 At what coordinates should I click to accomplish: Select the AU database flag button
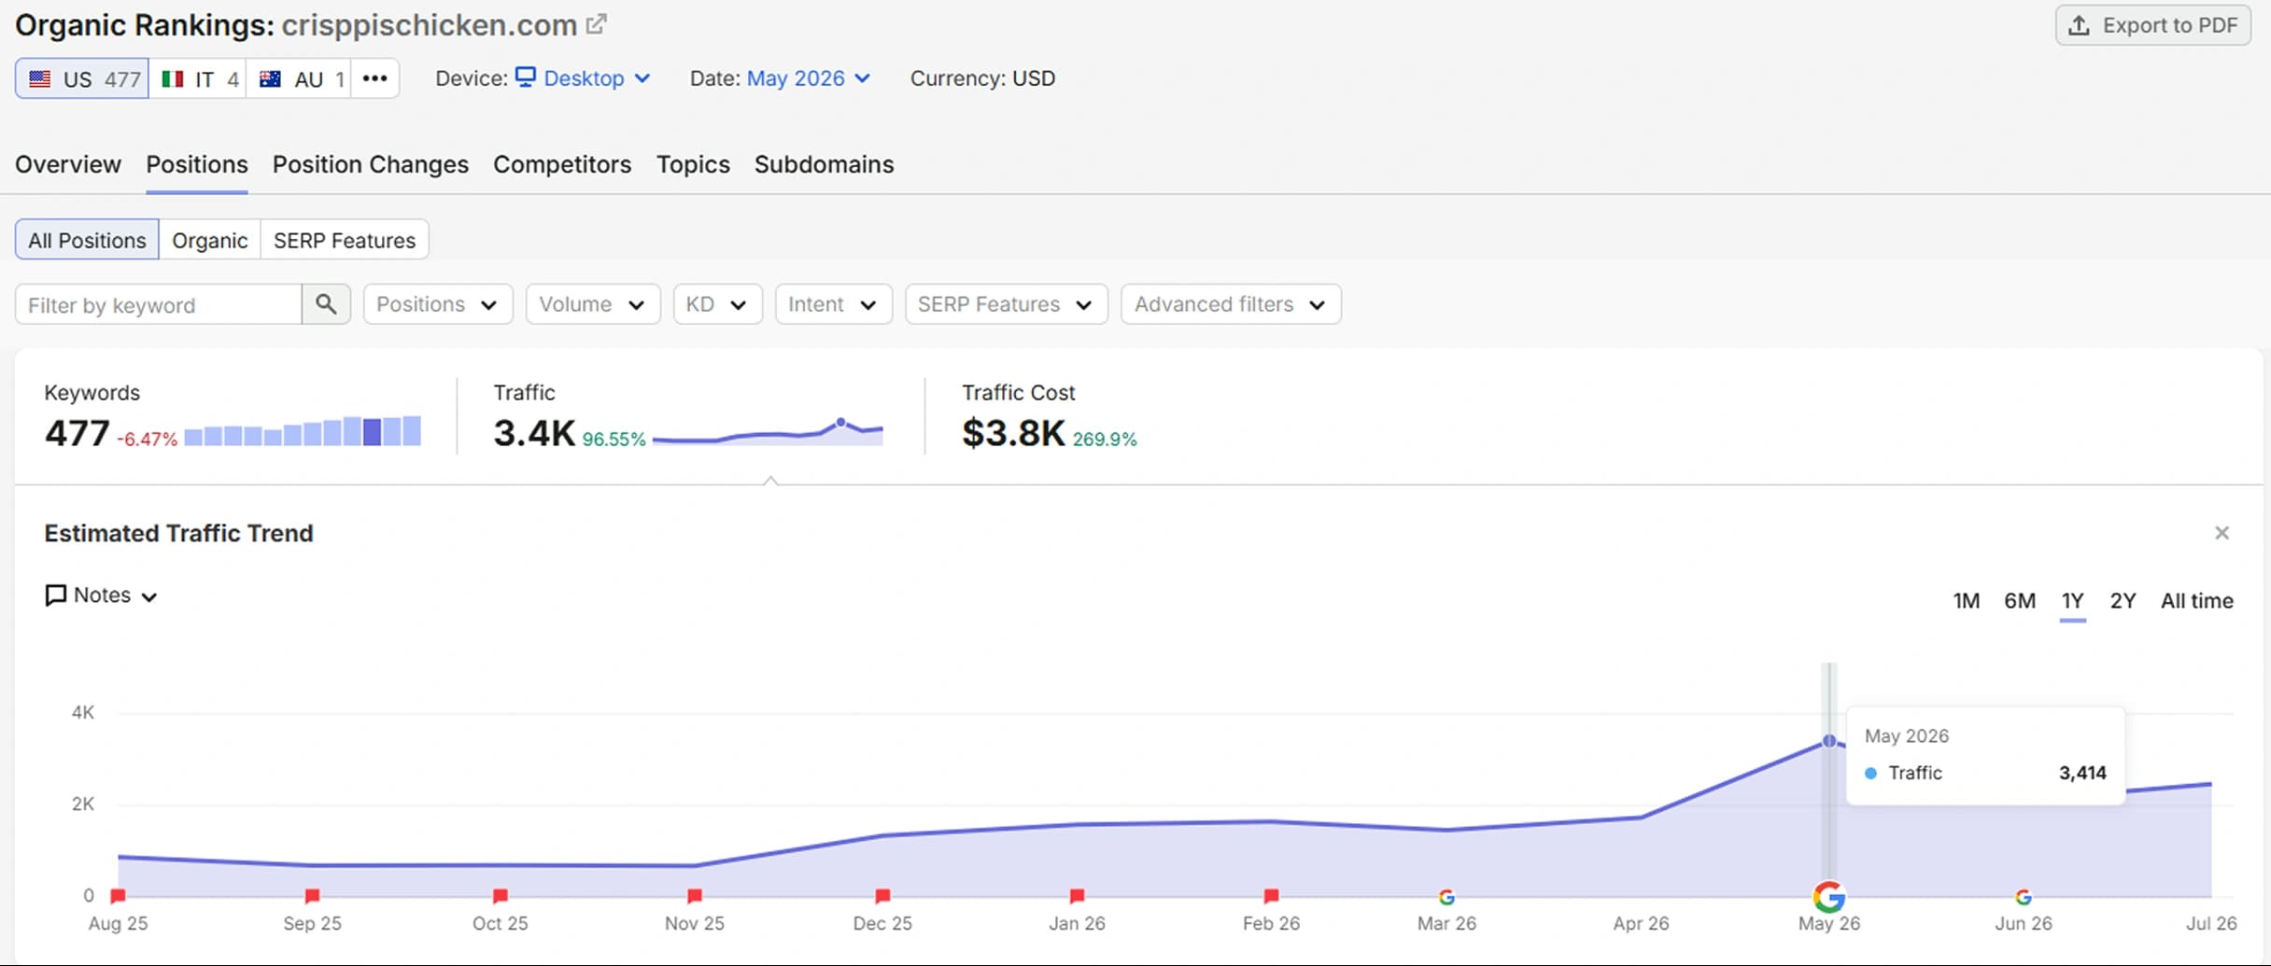[299, 78]
